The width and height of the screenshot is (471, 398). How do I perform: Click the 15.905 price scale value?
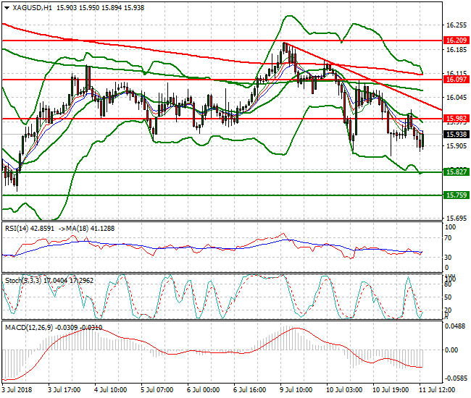point(457,146)
